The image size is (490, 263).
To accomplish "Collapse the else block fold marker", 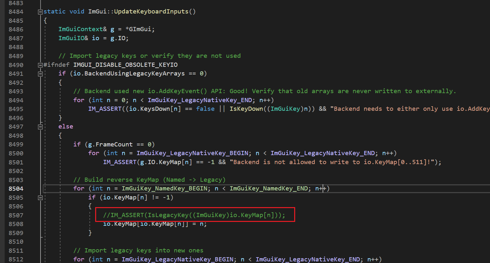I will (x=40, y=126).
